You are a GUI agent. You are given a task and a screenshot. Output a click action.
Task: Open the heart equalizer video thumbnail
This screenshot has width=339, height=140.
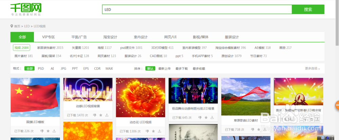click(88, 90)
